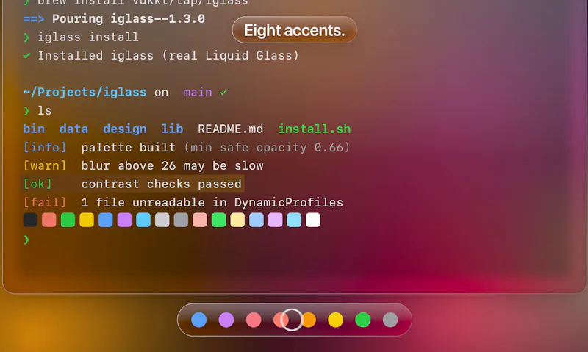The width and height of the screenshot is (588, 352).
Task: Click the "ls" command text
Action: point(45,110)
